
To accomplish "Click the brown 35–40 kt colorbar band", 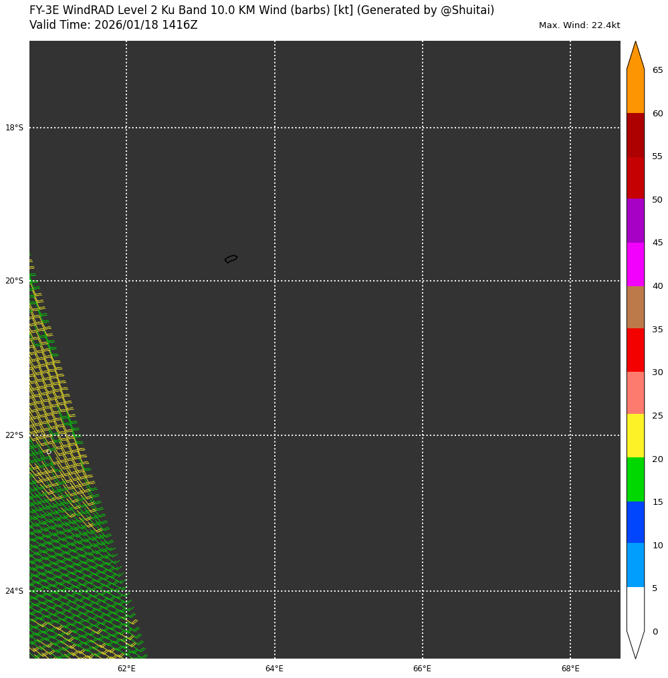I will pyautogui.click(x=635, y=307).
